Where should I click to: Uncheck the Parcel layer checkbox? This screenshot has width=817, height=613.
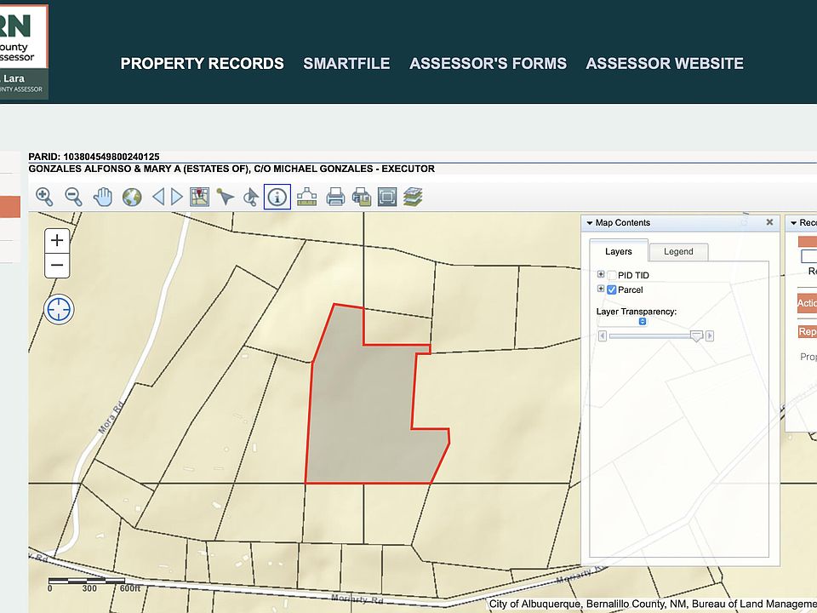tap(612, 289)
